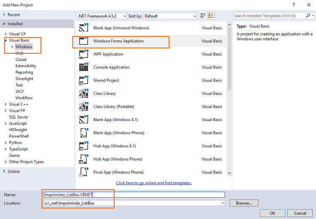Select the Workflow category

pos(24,98)
